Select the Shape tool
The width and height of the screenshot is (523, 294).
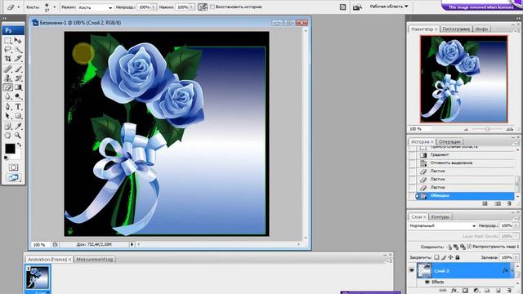pyautogui.click(x=18, y=116)
